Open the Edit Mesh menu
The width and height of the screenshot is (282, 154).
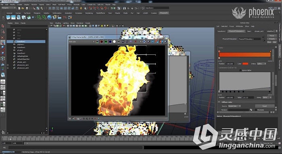pyautogui.click(x=62, y=4)
